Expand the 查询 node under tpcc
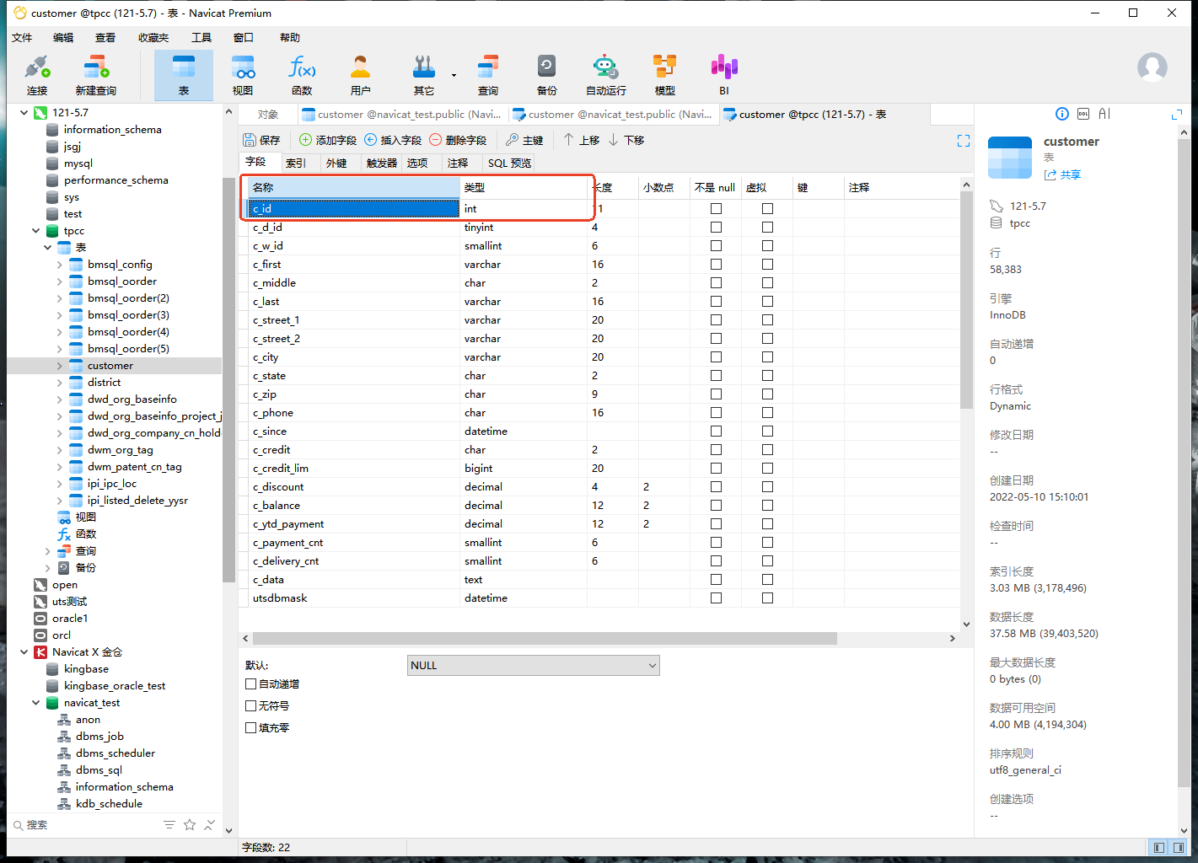This screenshot has height=863, width=1198. click(x=47, y=550)
